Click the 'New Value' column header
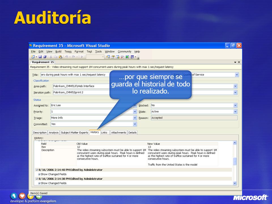Screen dimensions: 272x204 click(x=154, y=144)
